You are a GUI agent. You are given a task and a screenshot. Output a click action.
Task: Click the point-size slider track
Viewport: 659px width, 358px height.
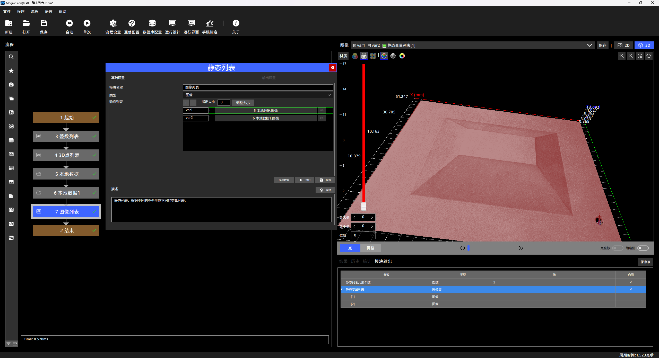click(492, 248)
